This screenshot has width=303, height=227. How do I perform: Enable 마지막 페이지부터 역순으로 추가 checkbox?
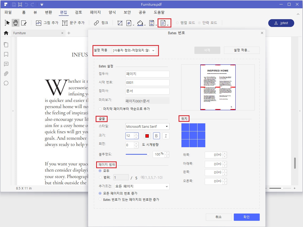(100, 109)
